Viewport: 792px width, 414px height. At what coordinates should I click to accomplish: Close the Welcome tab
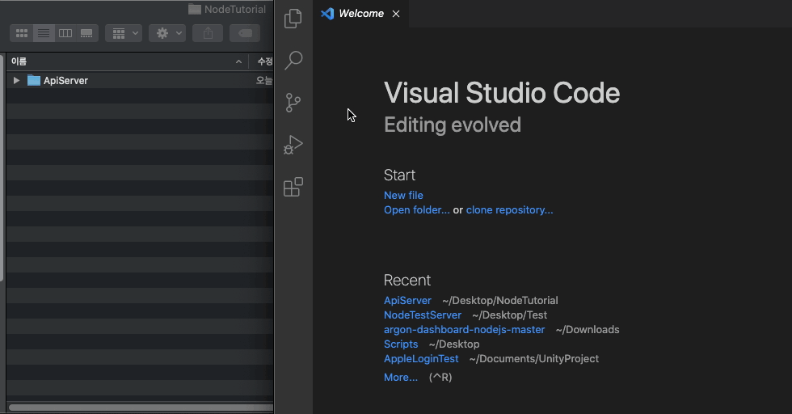[396, 14]
